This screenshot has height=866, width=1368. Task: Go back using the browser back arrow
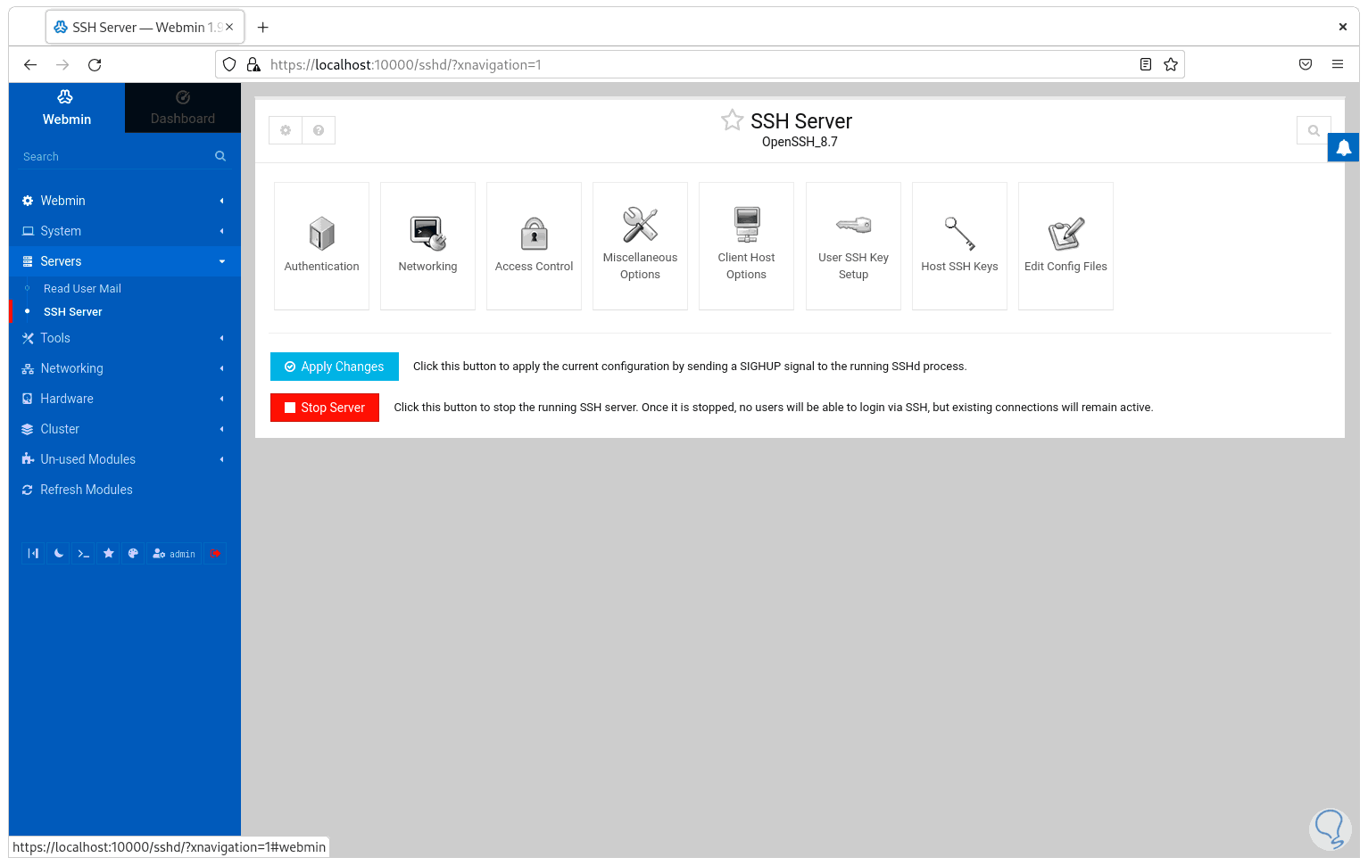coord(30,64)
